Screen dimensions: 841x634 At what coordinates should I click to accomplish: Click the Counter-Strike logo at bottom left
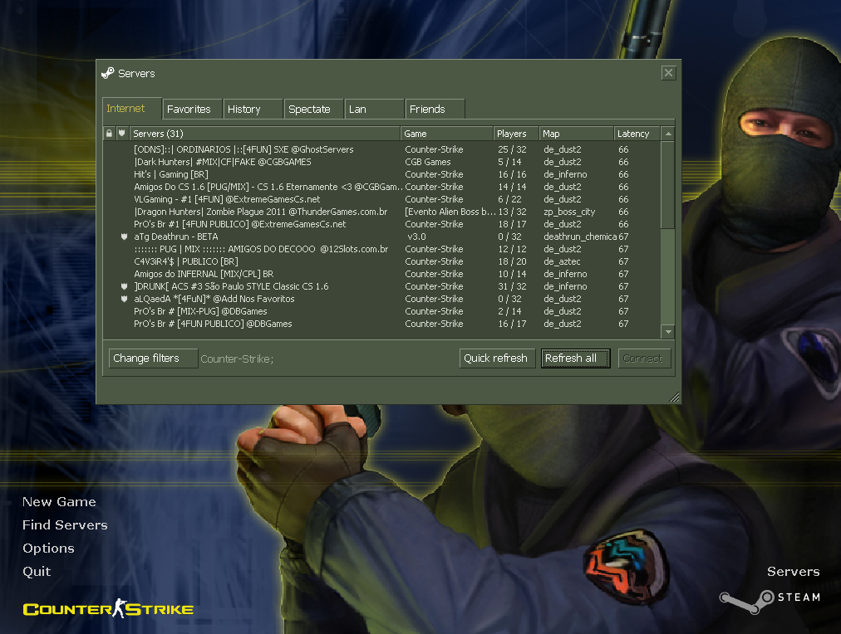108,609
